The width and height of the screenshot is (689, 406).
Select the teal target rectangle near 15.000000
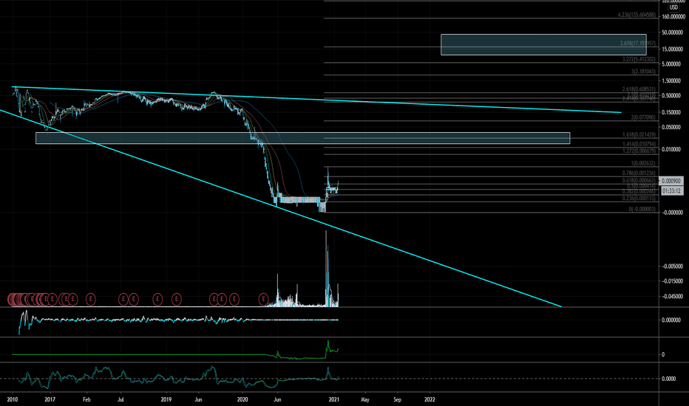point(543,45)
